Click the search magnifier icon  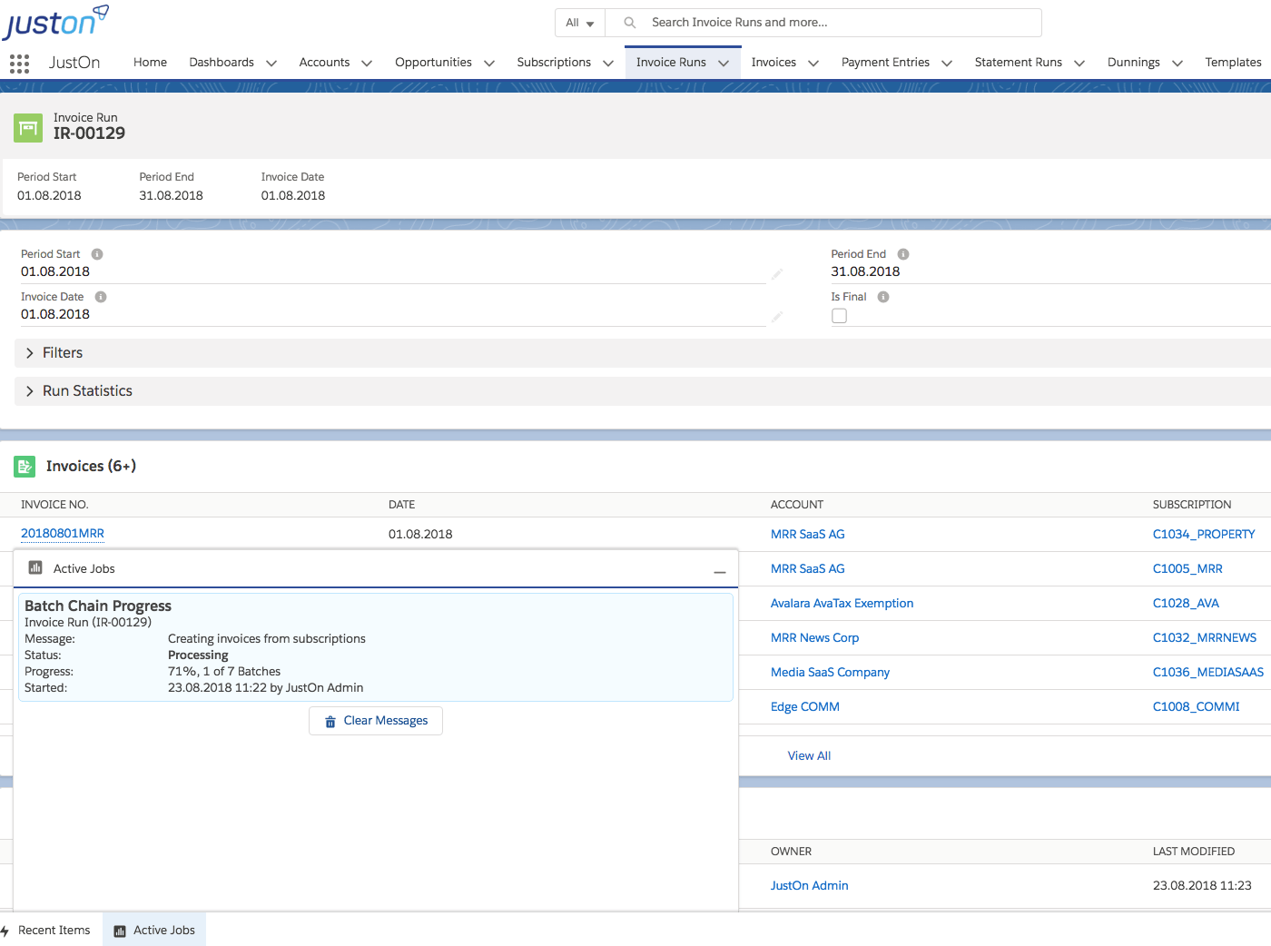[629, 23]
